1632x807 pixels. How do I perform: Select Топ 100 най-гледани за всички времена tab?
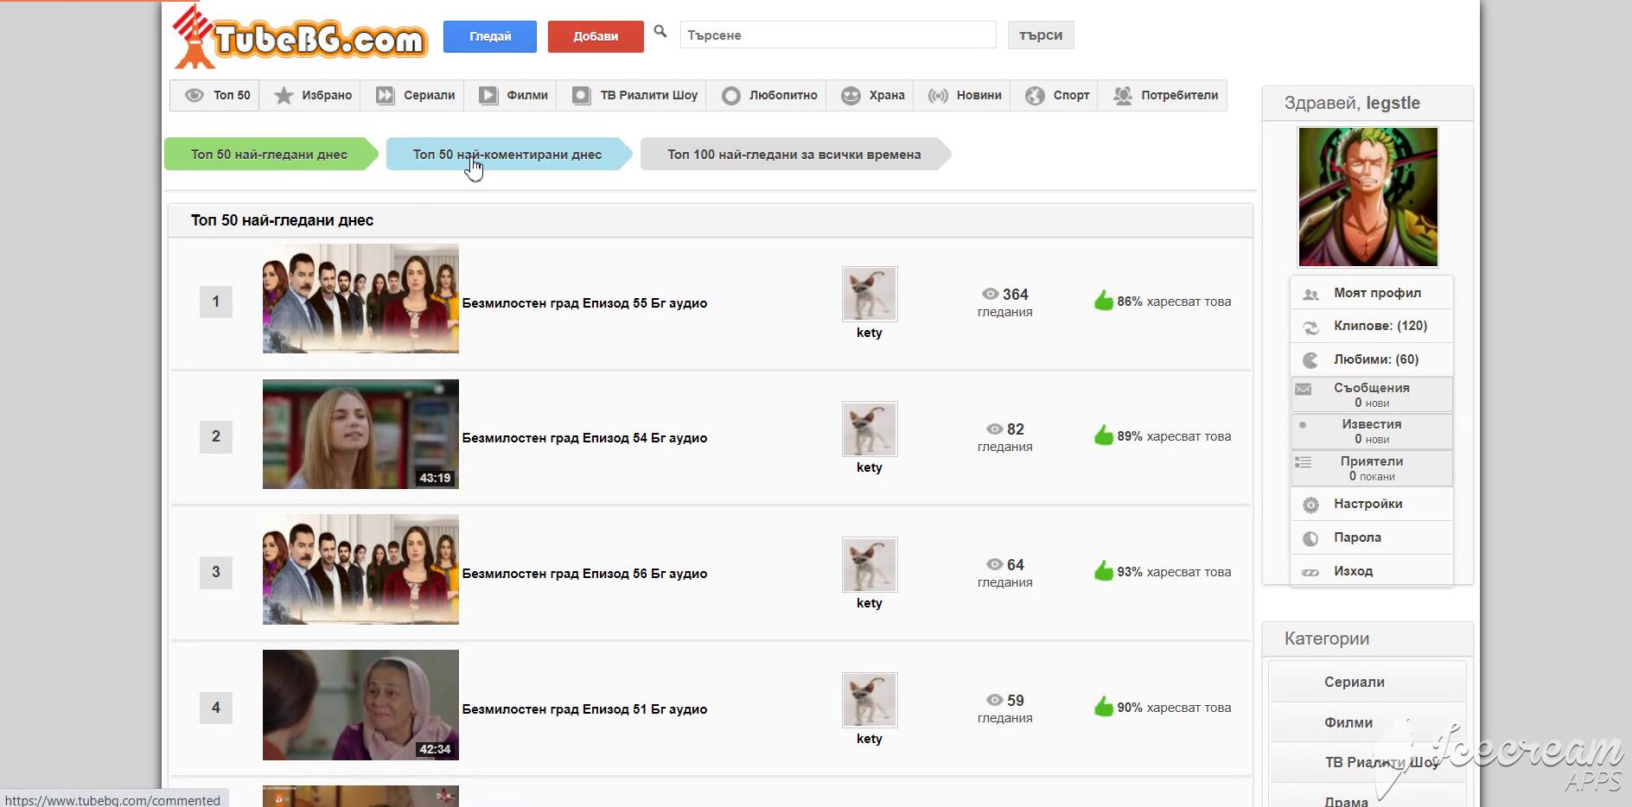794,155
